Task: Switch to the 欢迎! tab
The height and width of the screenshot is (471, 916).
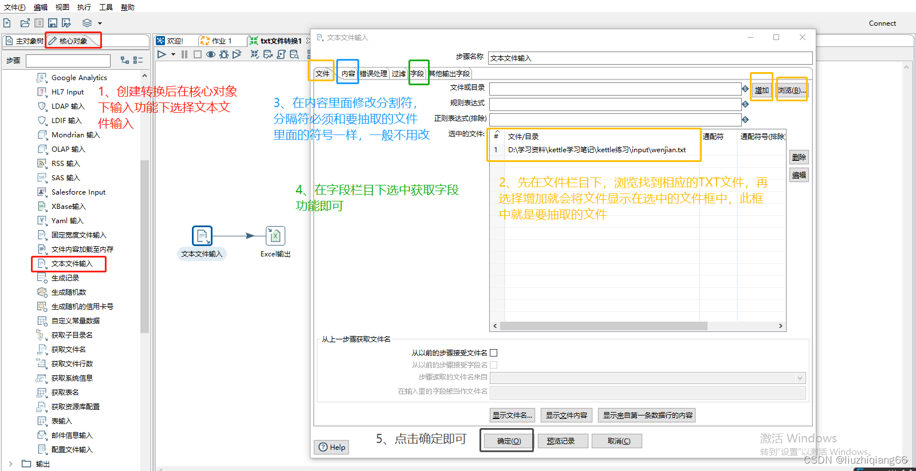Action: click(x=175, y=41)
